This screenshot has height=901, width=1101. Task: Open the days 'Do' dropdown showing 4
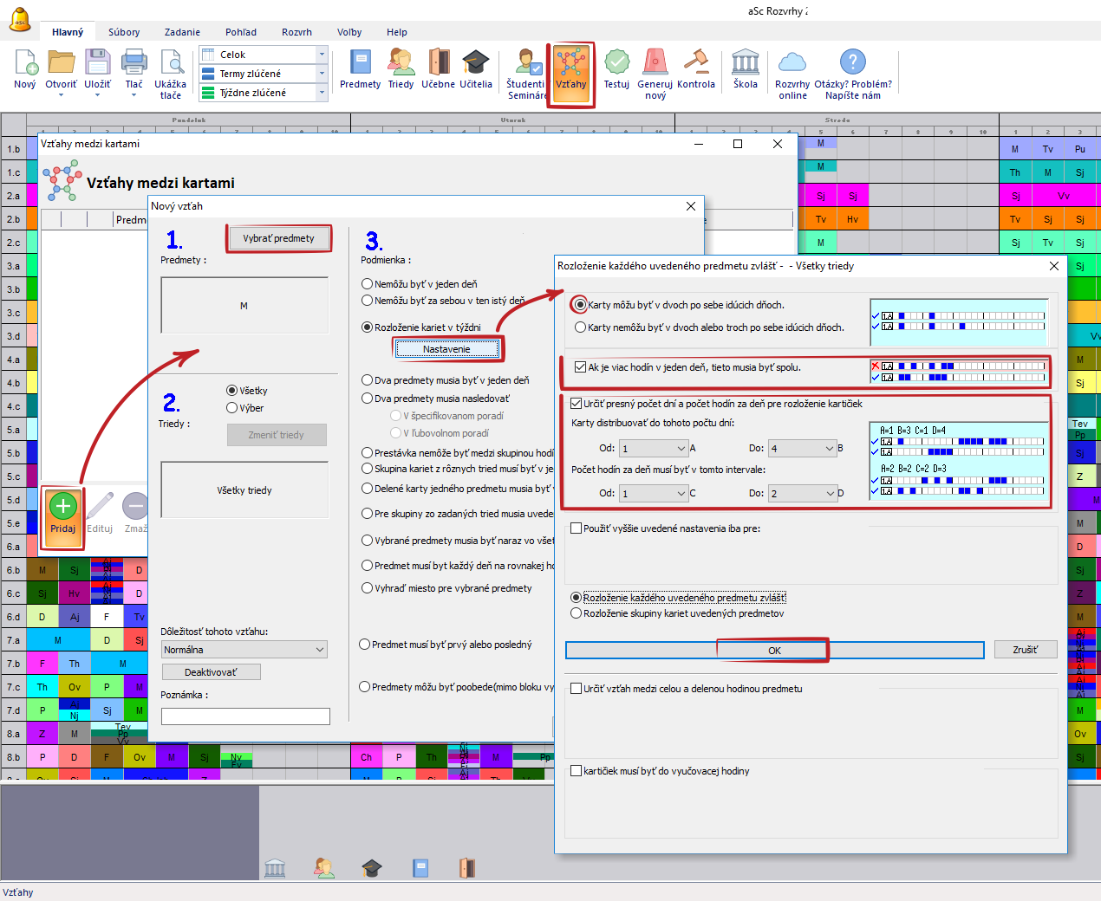pos(828,449)
